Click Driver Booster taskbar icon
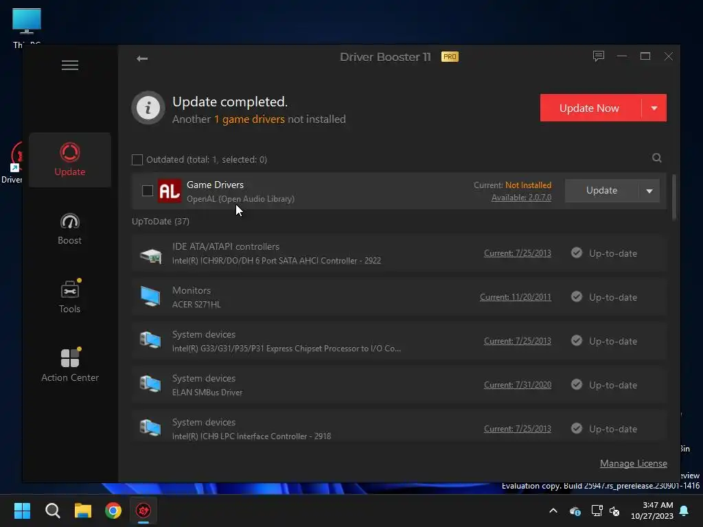703x527 pixels. click(x=143, y=511)
